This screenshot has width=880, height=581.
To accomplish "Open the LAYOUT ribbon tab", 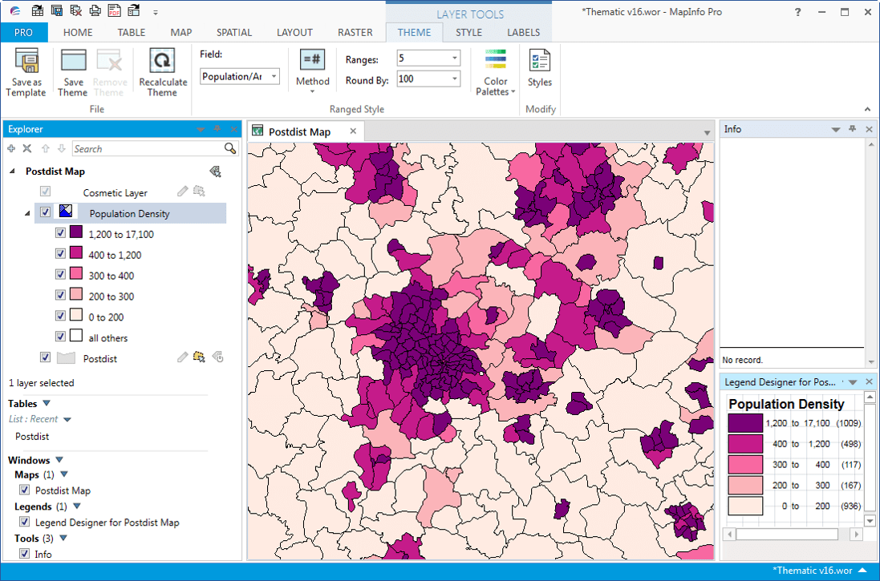I will coord(294,33).
